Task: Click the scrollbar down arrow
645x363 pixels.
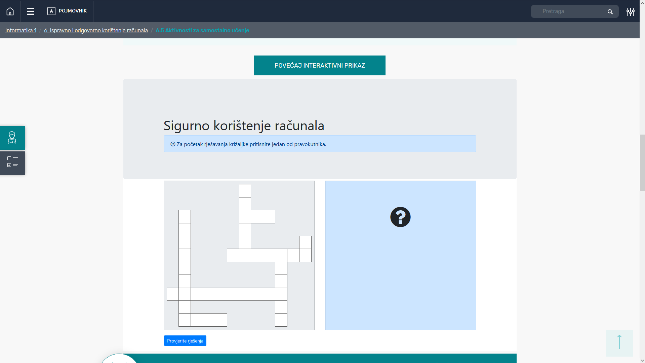Action: coord(642,360)
